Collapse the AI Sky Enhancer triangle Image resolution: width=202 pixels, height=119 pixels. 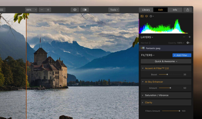[143, 82]
